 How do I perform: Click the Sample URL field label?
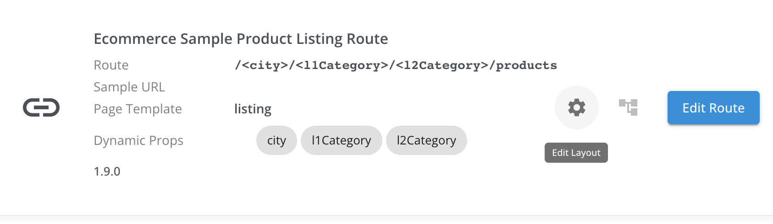(x=129, y=87)
